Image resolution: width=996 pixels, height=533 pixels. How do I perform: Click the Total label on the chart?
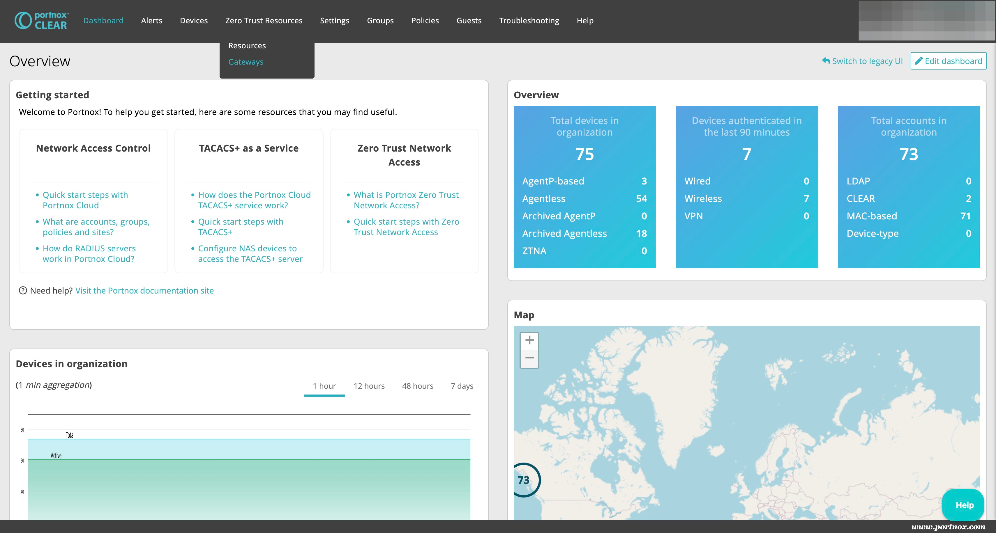(x=70, y=435)
